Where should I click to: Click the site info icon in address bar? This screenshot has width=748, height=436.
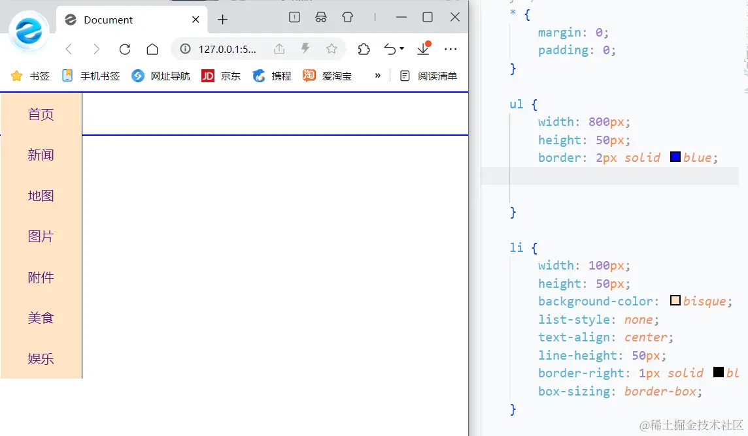click(x=185, y=49)
